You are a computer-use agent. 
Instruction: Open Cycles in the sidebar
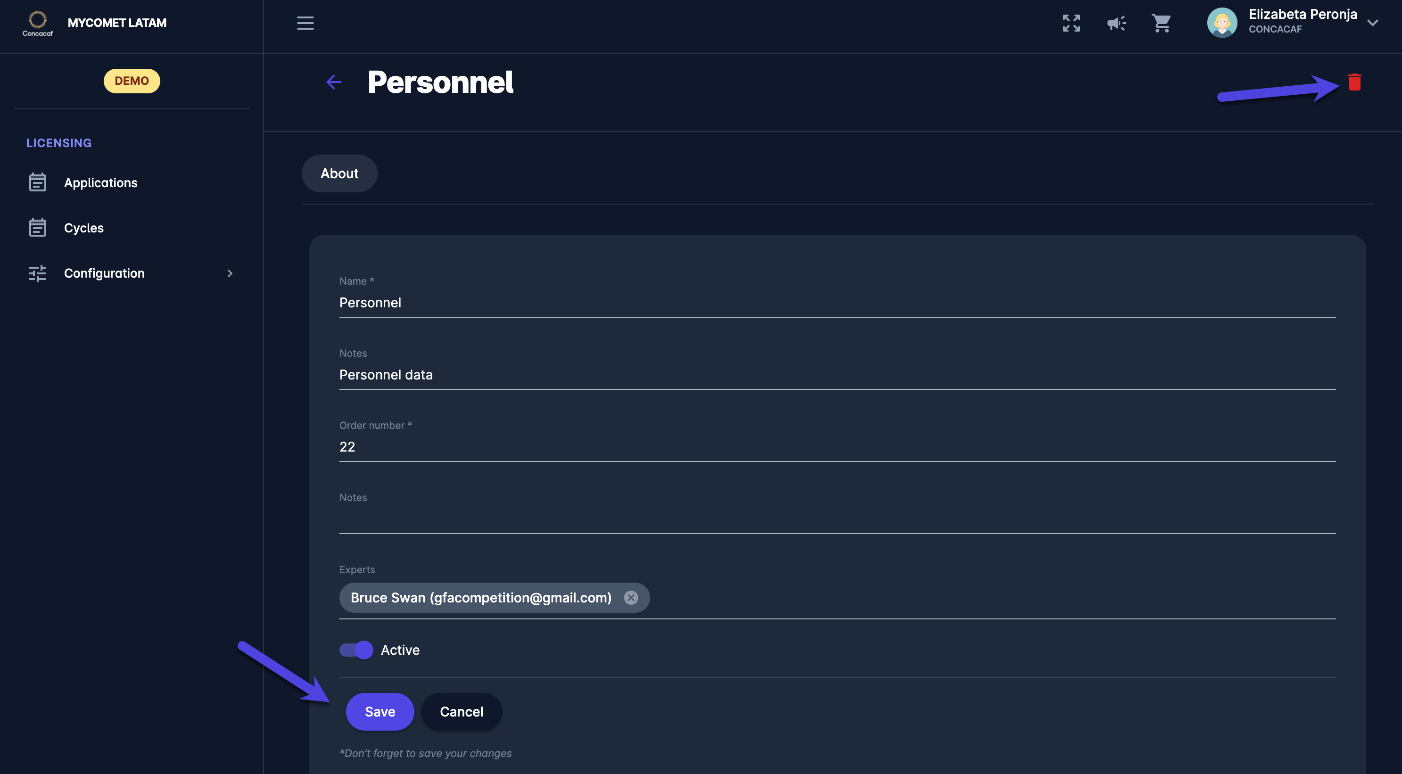84,228
